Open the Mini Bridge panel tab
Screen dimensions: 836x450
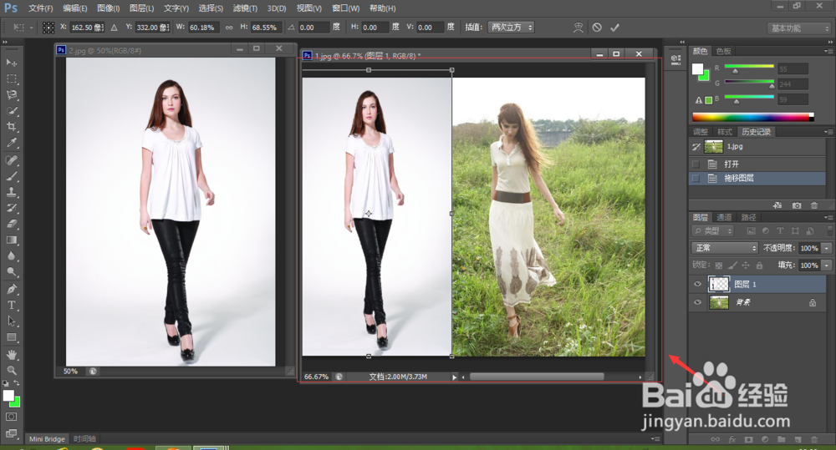(x=47, y=438)
